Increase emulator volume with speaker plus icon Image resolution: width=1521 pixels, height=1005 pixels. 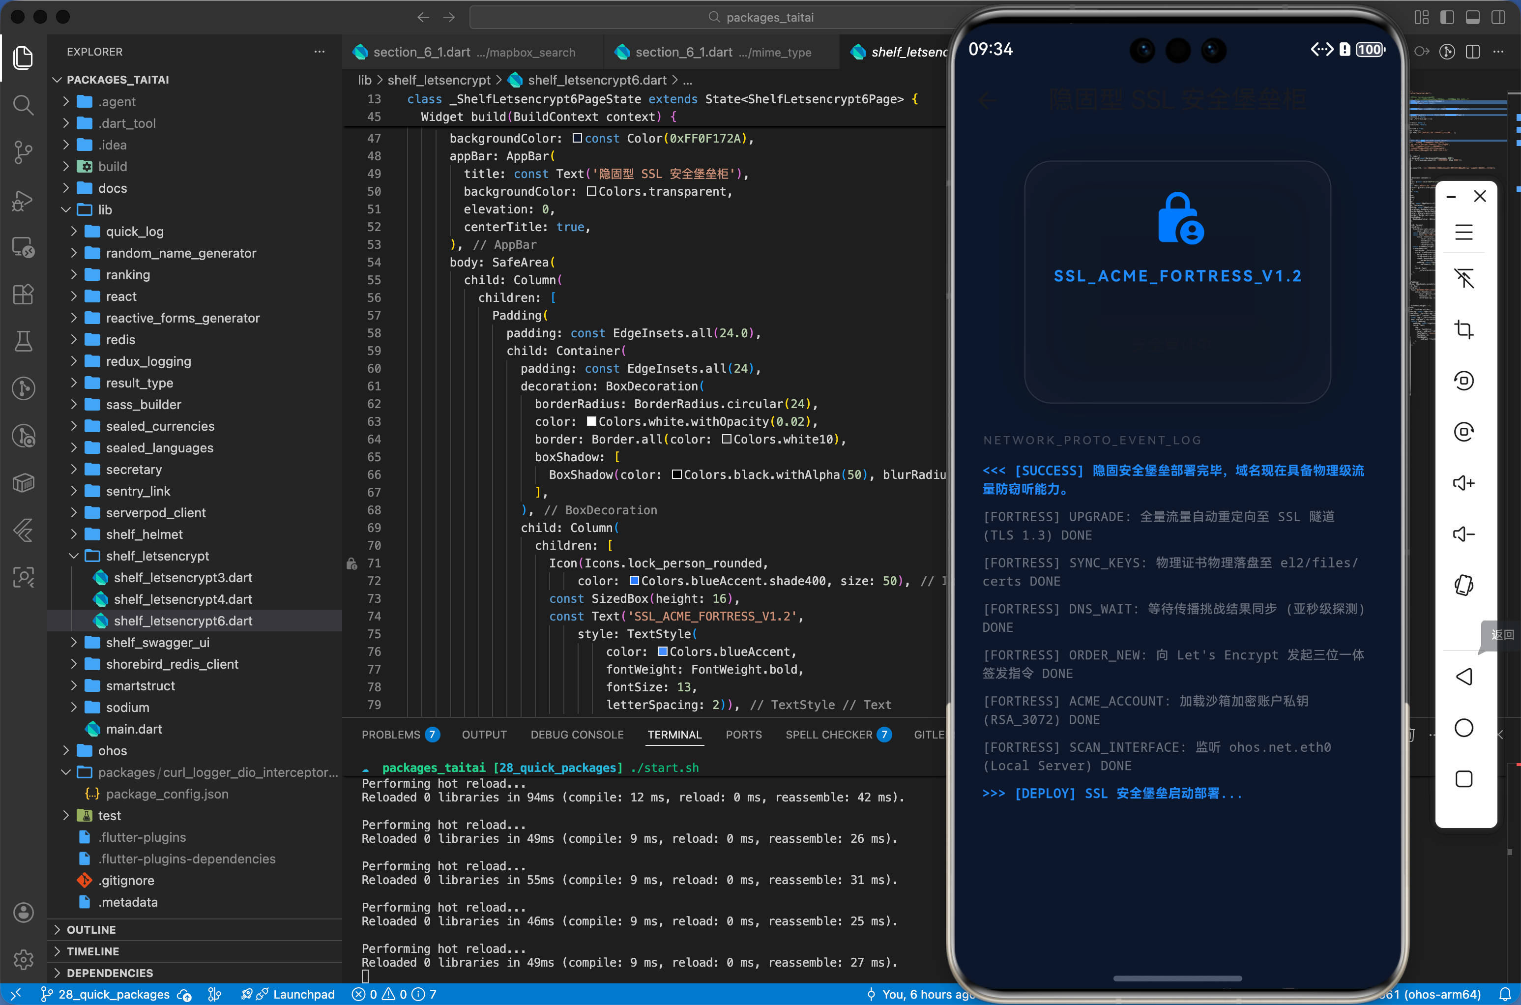coord(1463,483)
